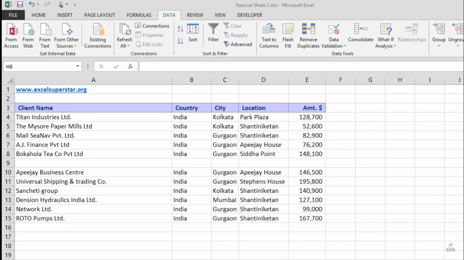Open the VIEW tab
This screenshot has width=464, height=260.
click(220, 15)
